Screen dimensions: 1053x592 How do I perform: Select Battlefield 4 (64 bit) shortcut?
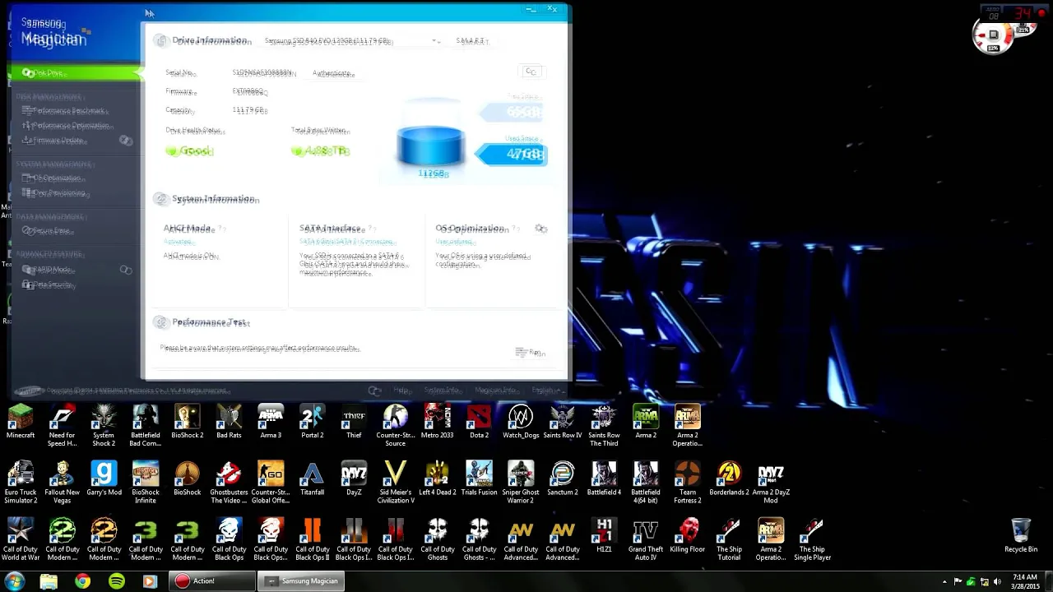pos(646,483)
